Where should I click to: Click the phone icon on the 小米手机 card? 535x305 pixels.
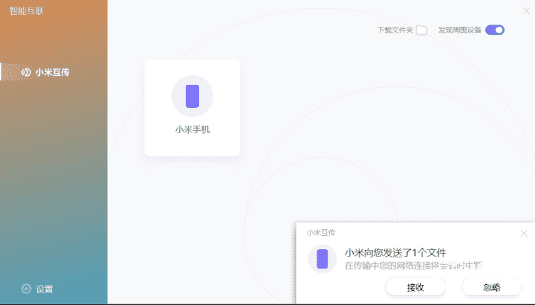pyautogui.click(x=192, y=96)
